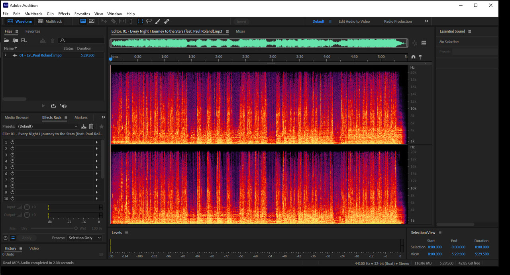Play the file preview in Files panel
This screenshot has width=510, height=275.
pyautogui.click(x=43, y=106)
